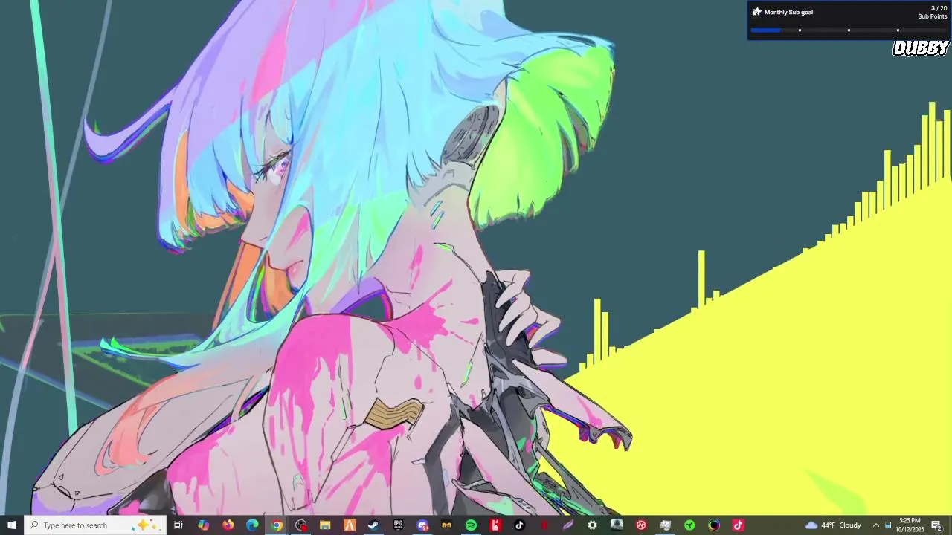Screen dimensions: 952x535
Task: Open the Steam taskbar icon
Action: tap(373, 525)
